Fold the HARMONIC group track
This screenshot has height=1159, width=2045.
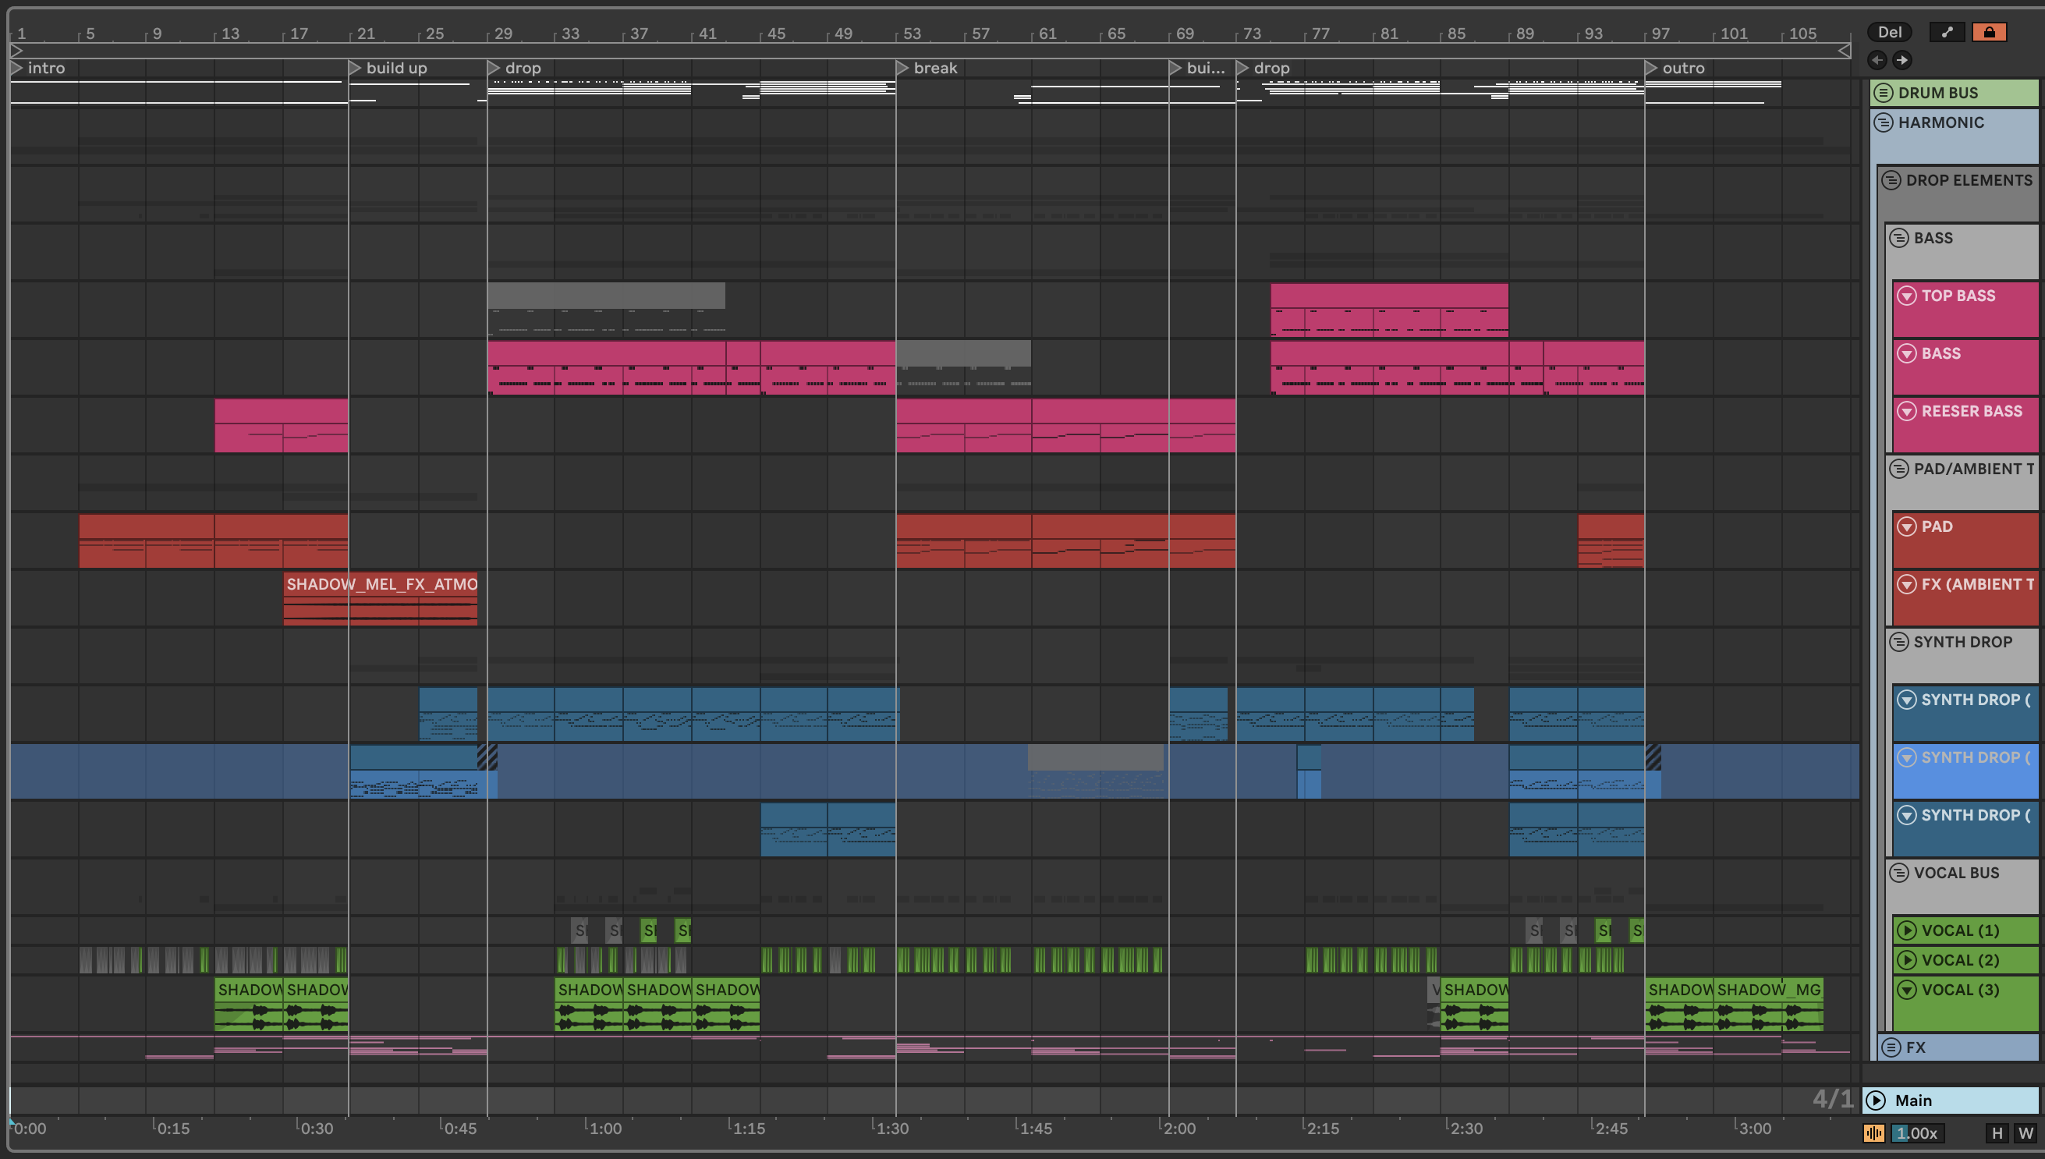(1884, 122)
